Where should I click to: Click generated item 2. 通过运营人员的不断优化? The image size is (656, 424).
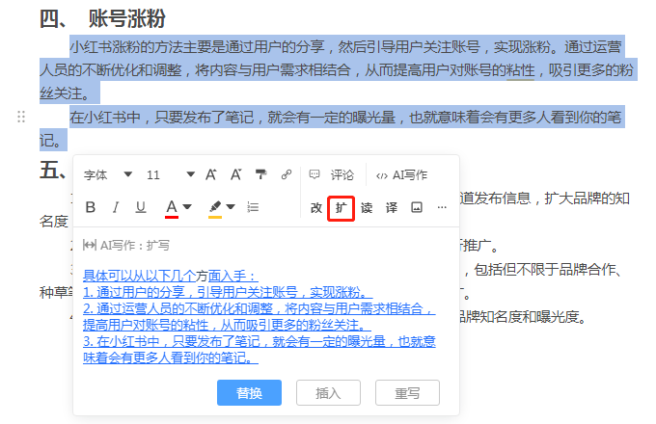click(259, 317)
